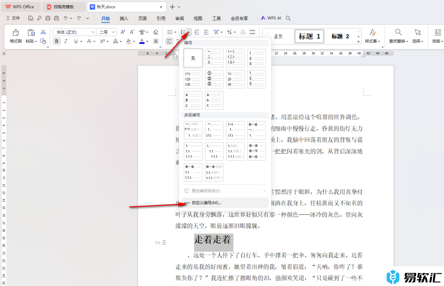Open the font size 二号 dropdown
This screenshot has height=286, width=444.
coord(113,32)
